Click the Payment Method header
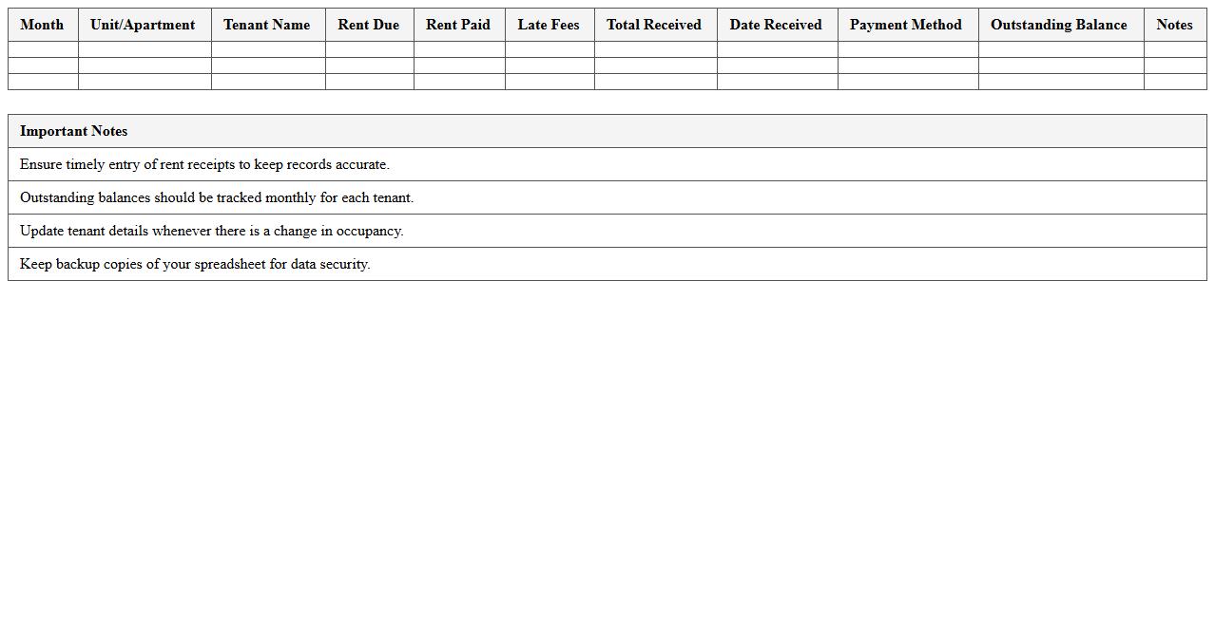The height and width of the screenshot is (617, 1215). click(906, 25)
